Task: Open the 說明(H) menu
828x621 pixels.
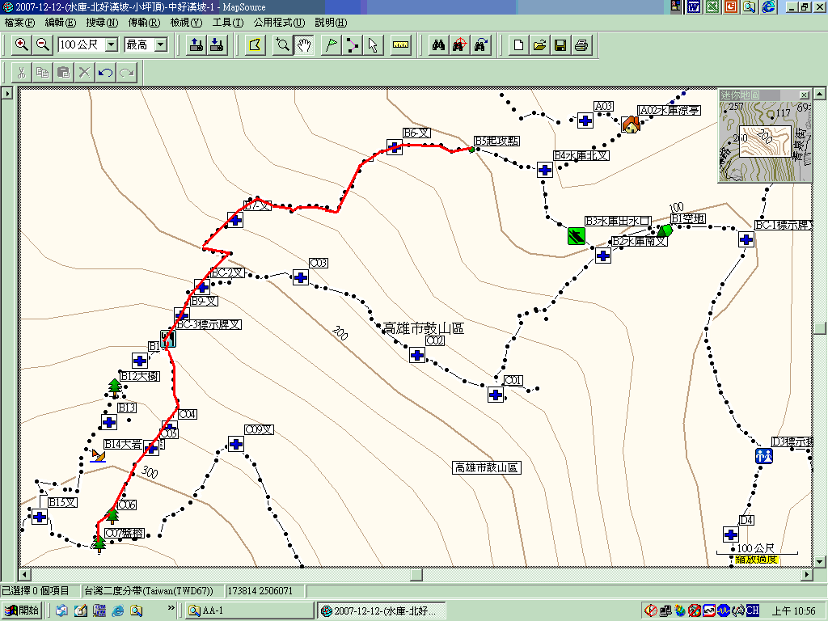Action: 331,22
